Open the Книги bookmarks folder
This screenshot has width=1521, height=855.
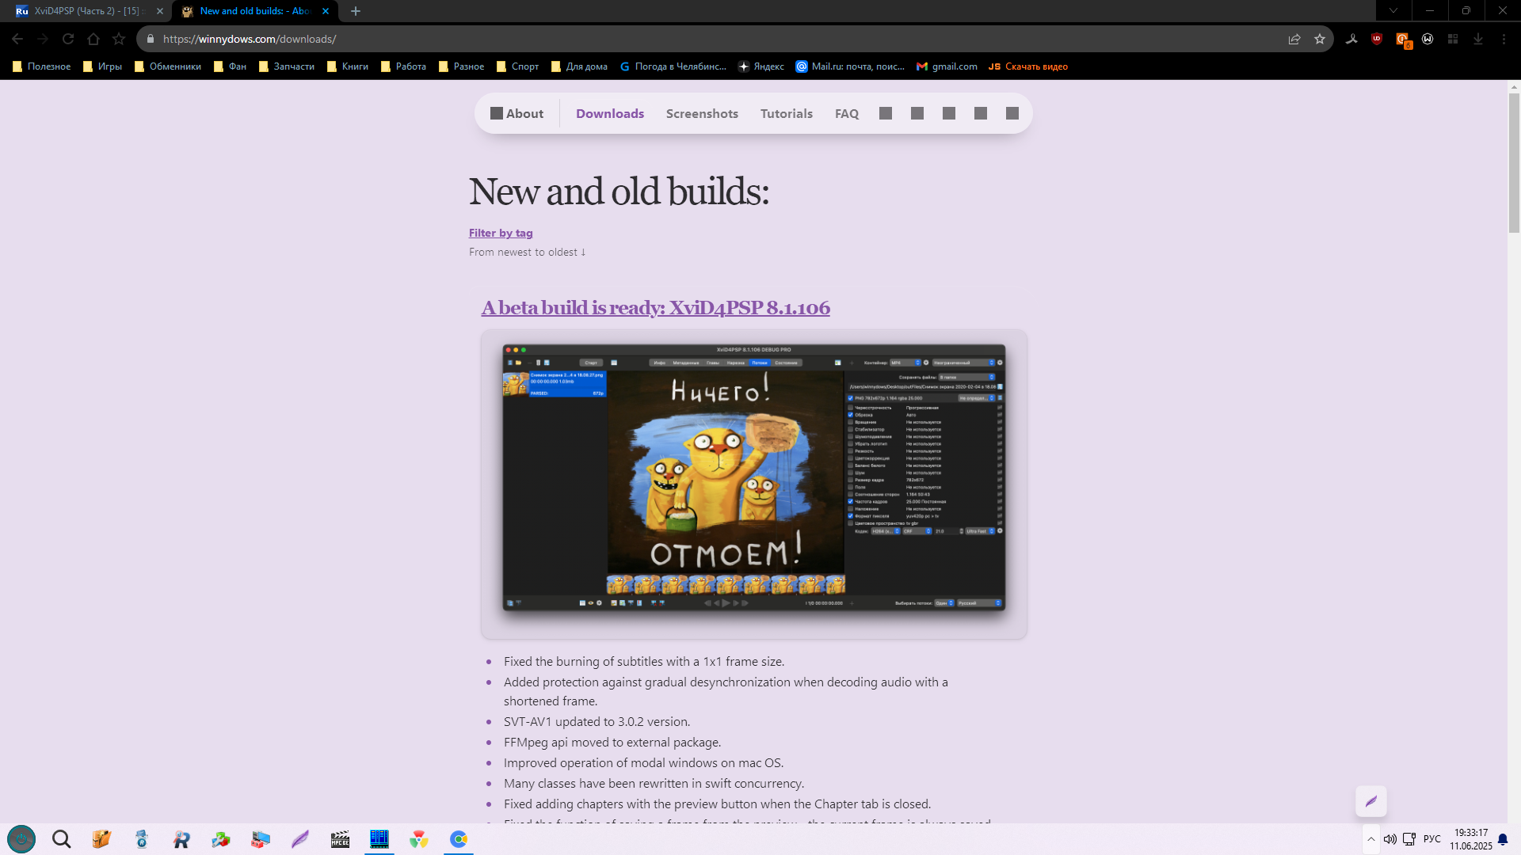coord(347,66)
